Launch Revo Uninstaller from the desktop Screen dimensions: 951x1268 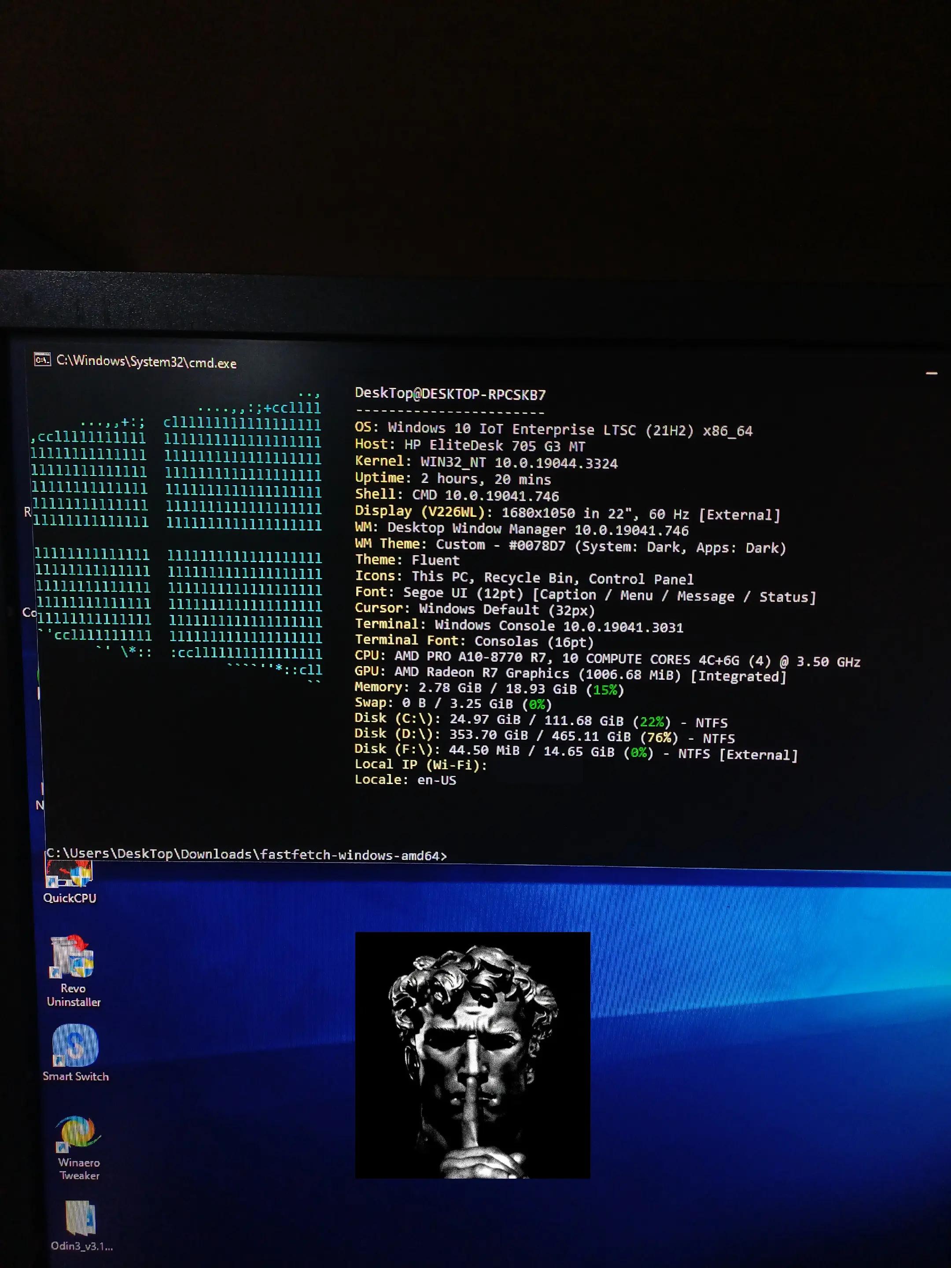coord(73,972)
